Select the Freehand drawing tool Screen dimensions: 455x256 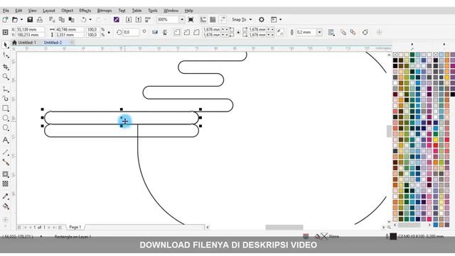tap(5, 89)
